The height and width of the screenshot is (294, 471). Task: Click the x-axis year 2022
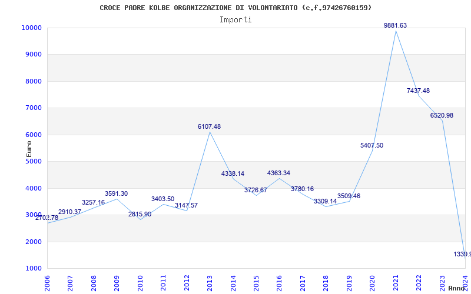(419, 283)
